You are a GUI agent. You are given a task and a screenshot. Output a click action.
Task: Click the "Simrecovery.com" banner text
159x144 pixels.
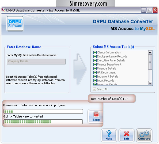(x=88, y=3)
